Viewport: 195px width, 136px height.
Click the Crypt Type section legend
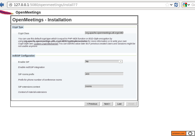(x=18, y=27)
